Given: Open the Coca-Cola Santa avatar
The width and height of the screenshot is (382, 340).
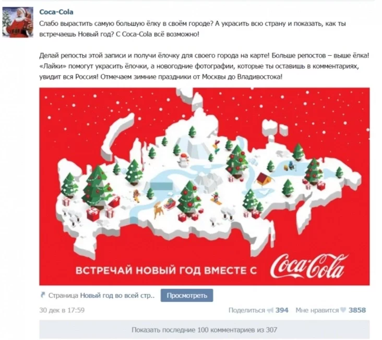Looking at the screenshot, I should [18, 22].
